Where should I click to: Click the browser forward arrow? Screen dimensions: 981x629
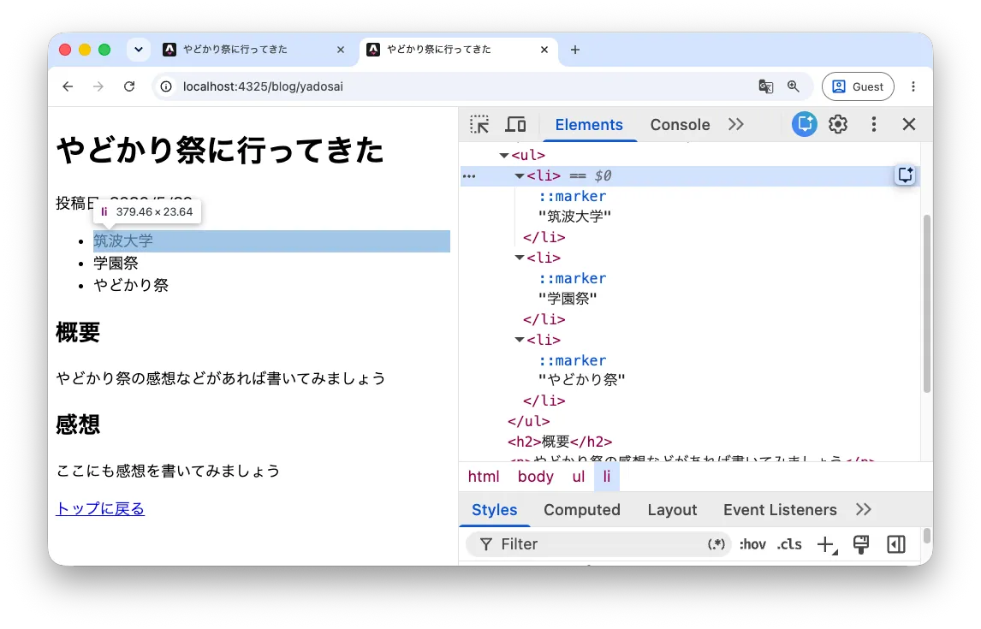[x=98, y=86]
